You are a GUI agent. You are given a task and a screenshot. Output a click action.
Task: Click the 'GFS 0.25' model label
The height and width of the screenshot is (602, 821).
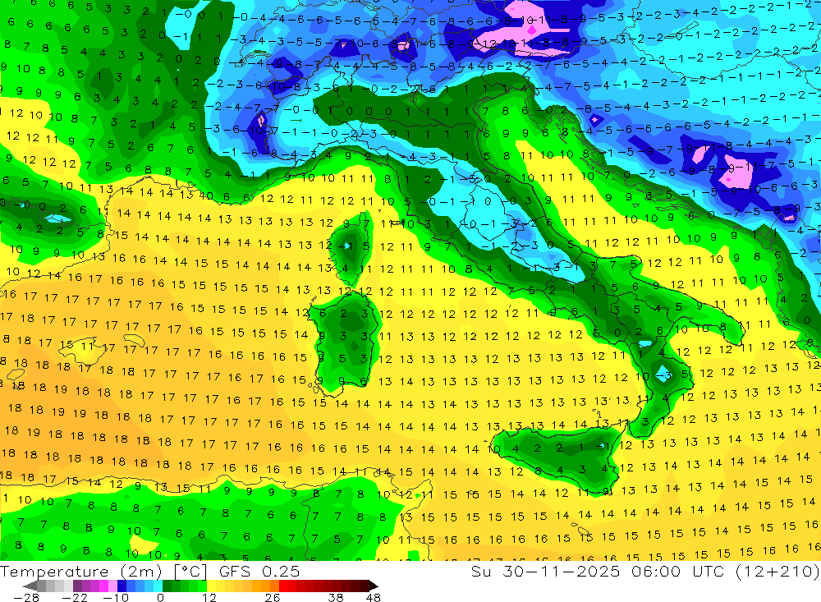point(259,571)
